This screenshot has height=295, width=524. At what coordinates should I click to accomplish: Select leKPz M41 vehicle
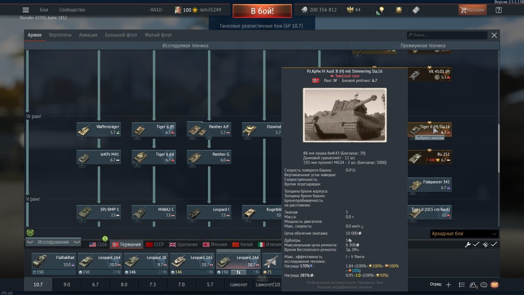(x=99, y=157)
